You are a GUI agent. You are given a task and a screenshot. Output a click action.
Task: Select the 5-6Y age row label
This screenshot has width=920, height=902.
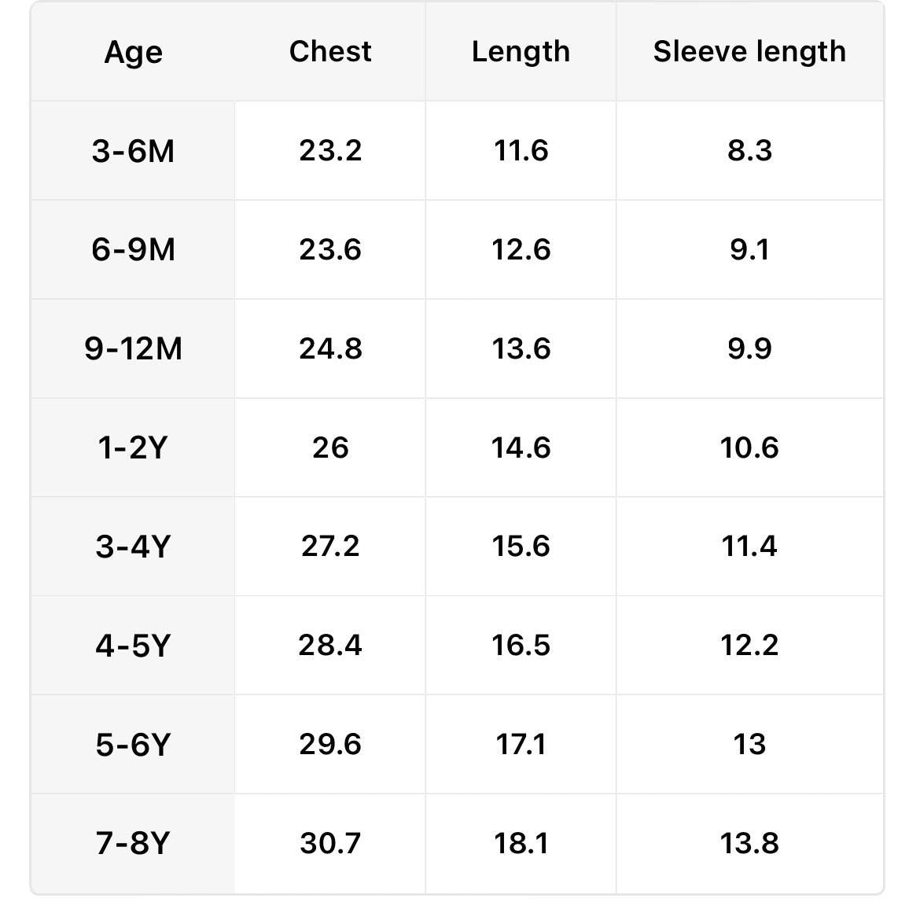point(133,744)
